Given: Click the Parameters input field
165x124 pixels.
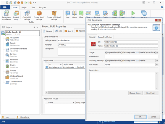Looking at the screenshot, I should pyautogui.click(x=131, y=57).
